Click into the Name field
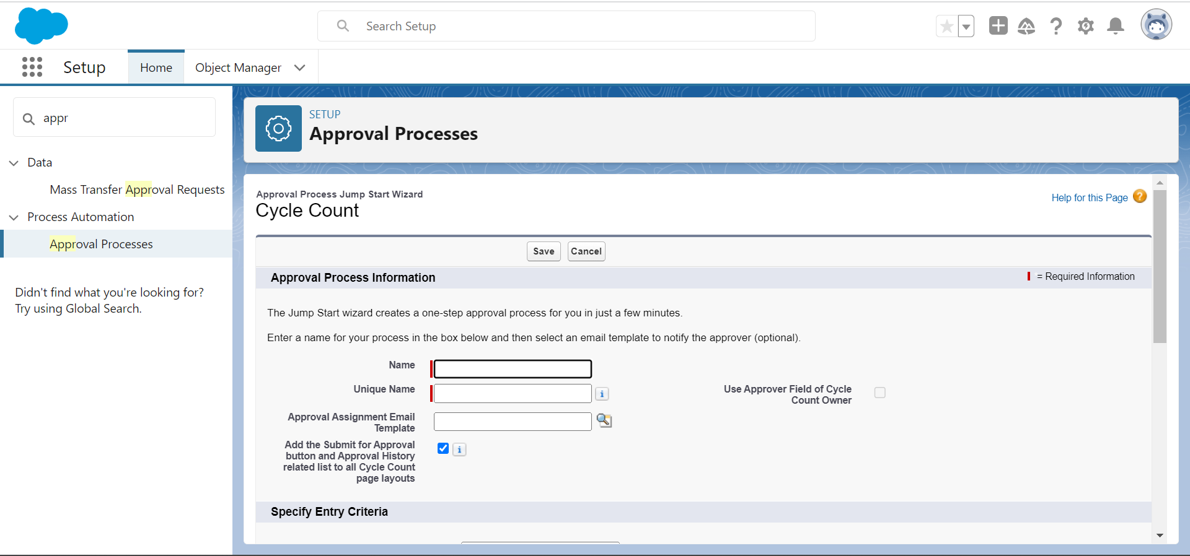The height and width of the screenshot is (556, 1190). [x=513, y=369]
